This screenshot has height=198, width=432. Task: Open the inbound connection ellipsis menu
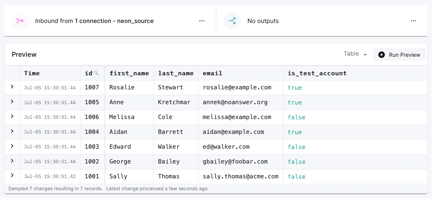pos(202,21)
